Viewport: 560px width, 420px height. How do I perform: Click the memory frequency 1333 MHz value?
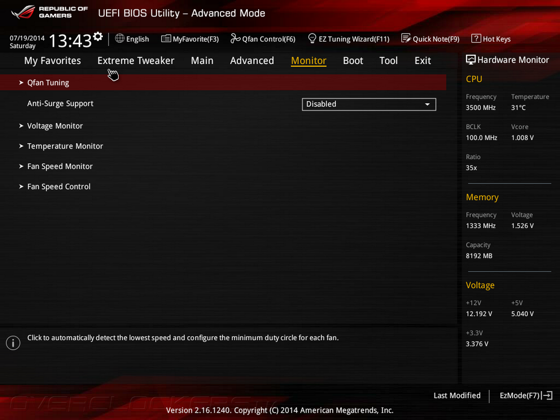pyautogui.click(x=481, y=226)
